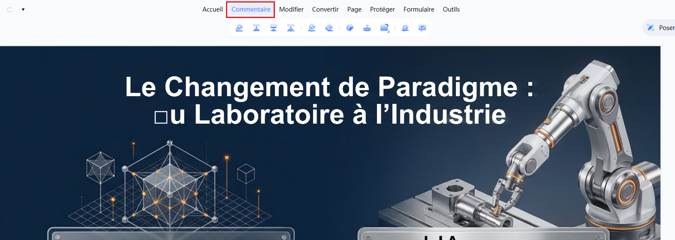Select the Highlight text tool
Screen dimensions: 675x240
[239, 28]
